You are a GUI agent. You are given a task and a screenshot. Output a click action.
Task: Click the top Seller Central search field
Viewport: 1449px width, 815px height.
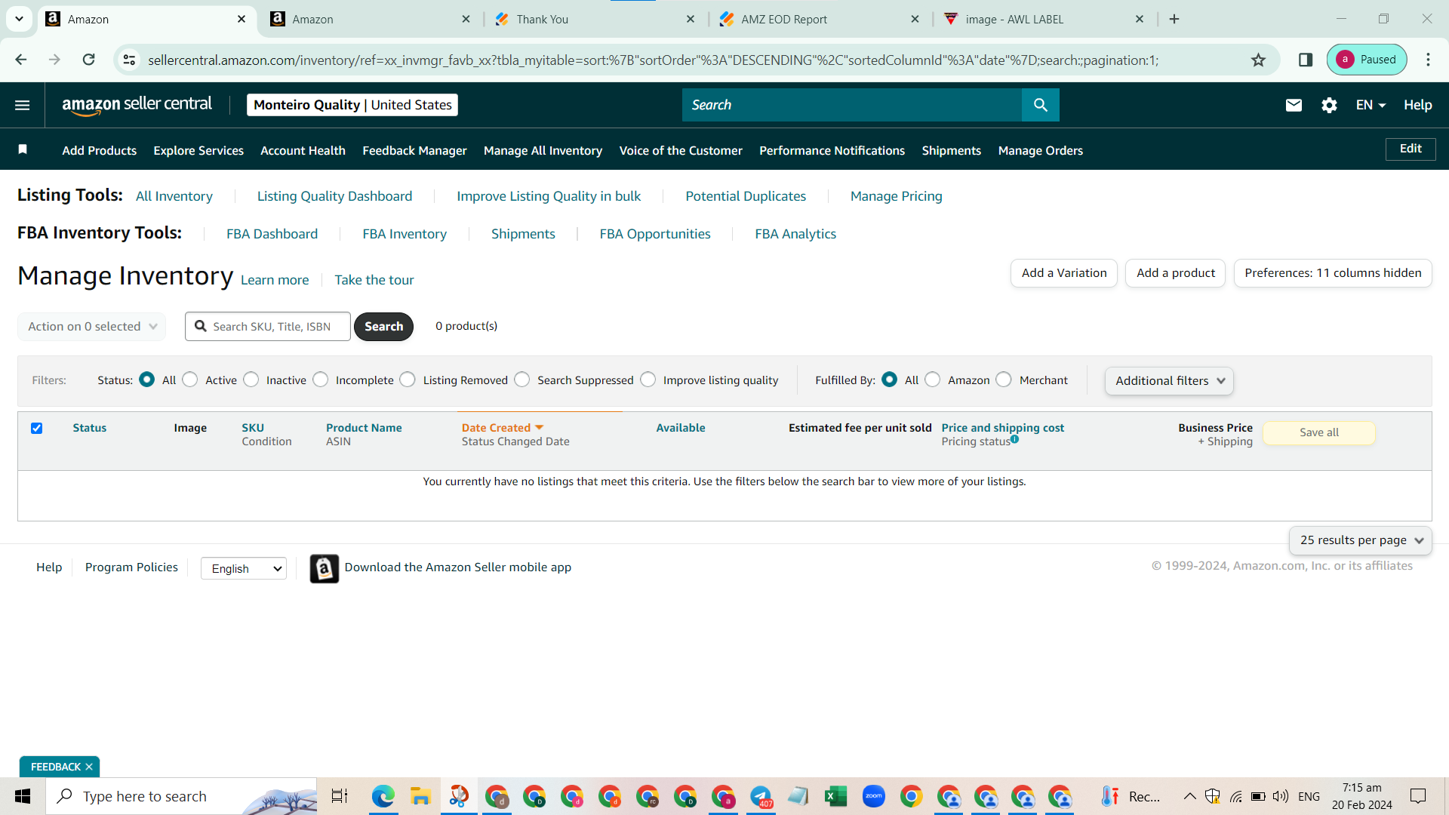[852, 105]
